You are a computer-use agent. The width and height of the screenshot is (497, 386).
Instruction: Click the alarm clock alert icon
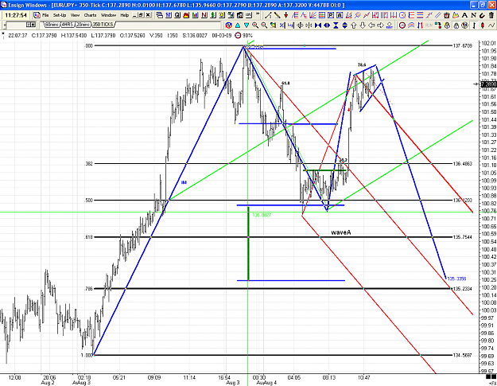[447, 15]
